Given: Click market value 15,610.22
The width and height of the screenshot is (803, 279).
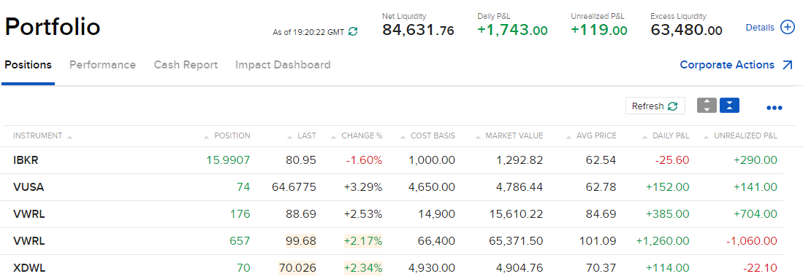Looking at the screenshot, I should [x=516, y=214].
